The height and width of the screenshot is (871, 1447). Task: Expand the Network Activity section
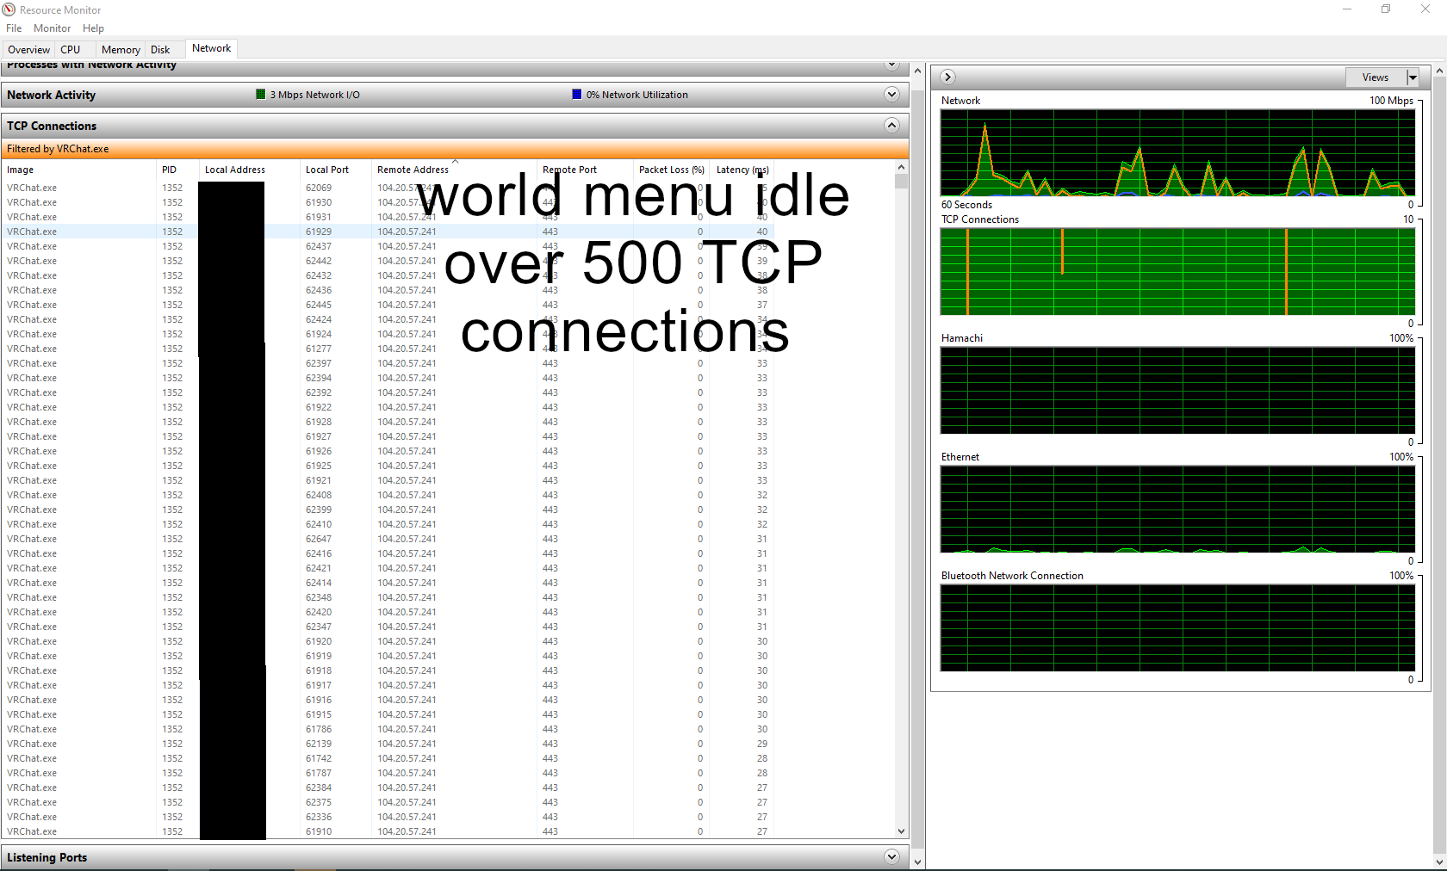click(x=891, y=95)
